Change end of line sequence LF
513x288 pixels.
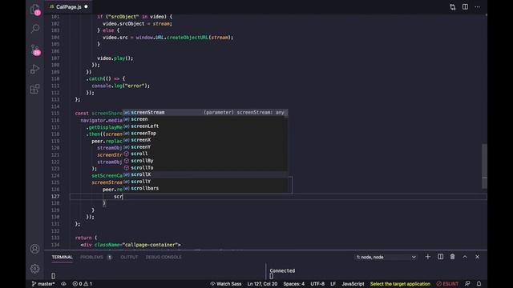click(x=333, y=284)
